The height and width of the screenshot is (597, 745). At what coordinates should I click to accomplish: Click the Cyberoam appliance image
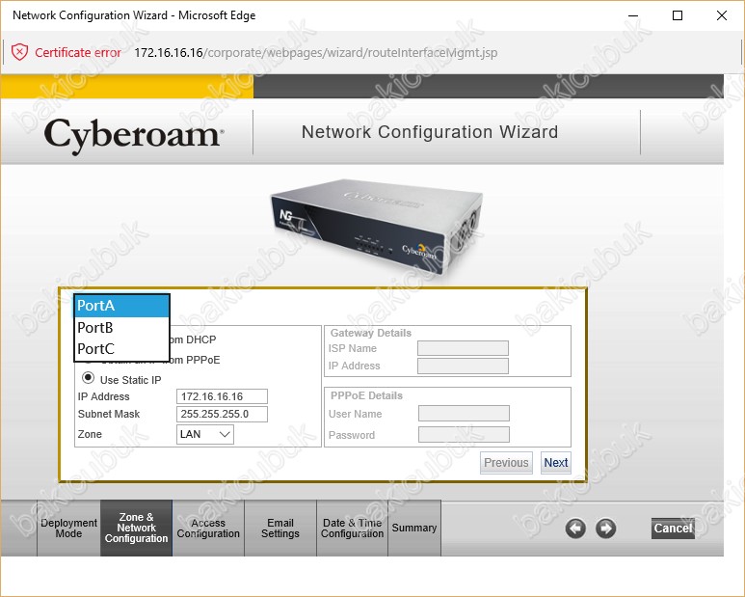(x=377, y=229)
